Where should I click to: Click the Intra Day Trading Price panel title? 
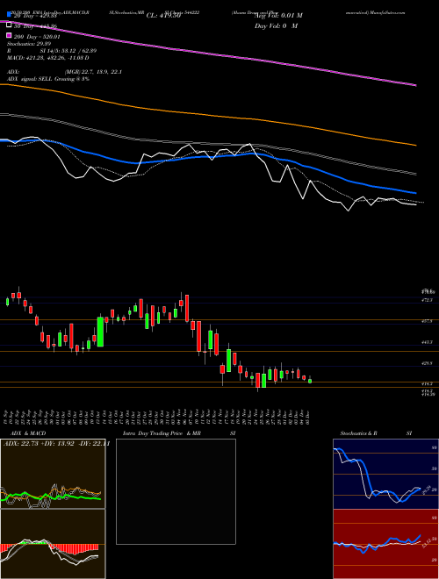click(x=179, y=433)
